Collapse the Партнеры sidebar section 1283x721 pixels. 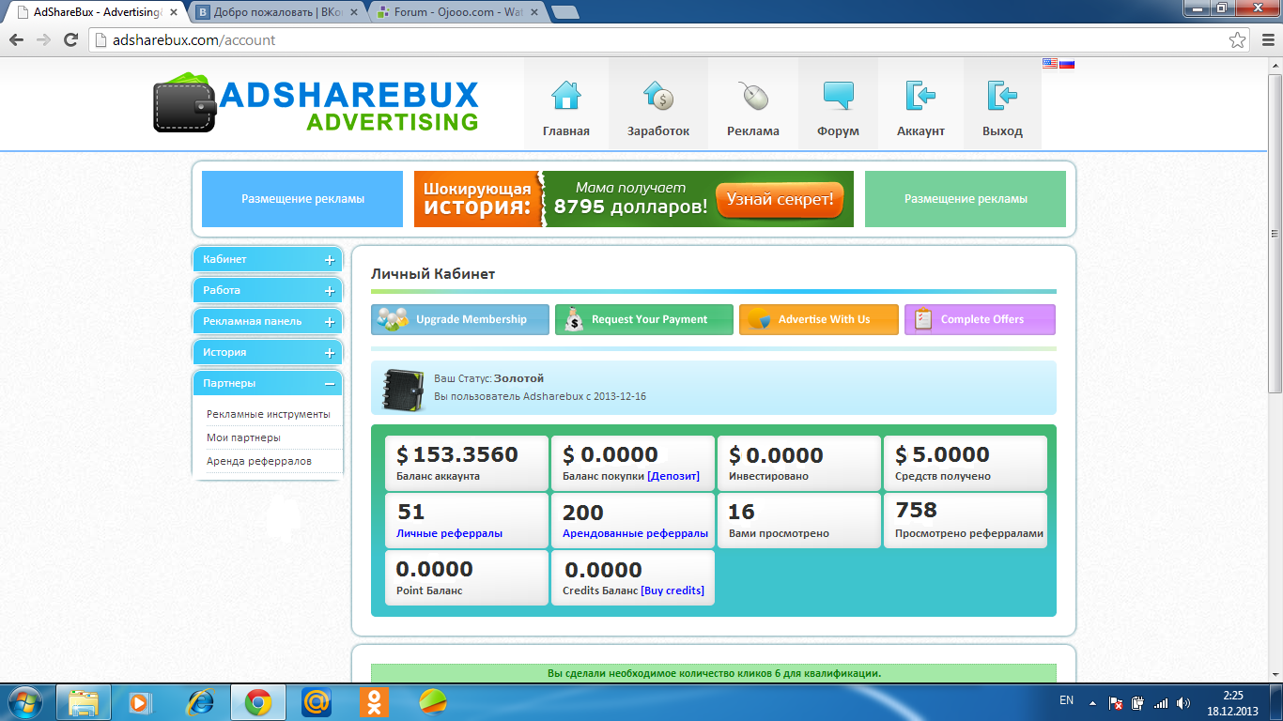(x=268, y=384)
